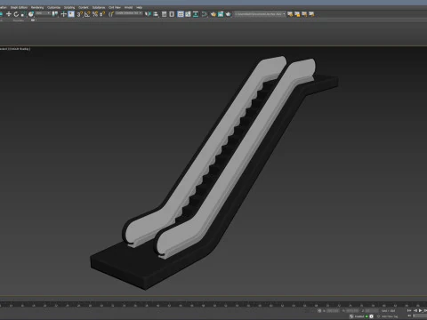Toggle the eye visibility icon below the toolbar
This screenshot has width=427, height=320.
coord(33,20)
